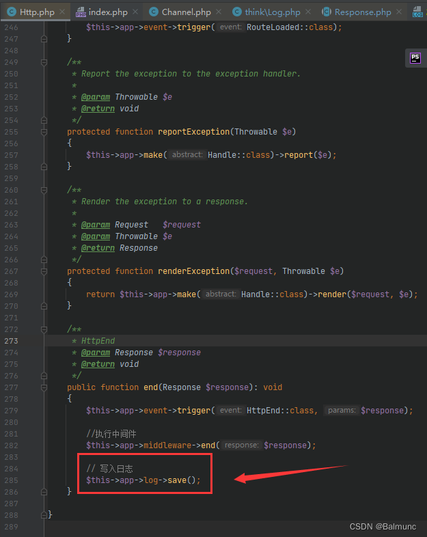Switch to the Http.php editor tab

(36, 12)
